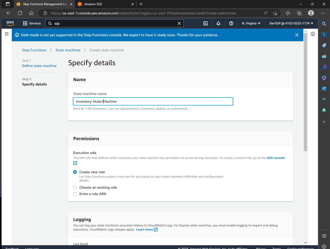Viewport: 330px width, 249px height.
Task: Open Edge settings and more menu
Action: click(x=323, y=13)
